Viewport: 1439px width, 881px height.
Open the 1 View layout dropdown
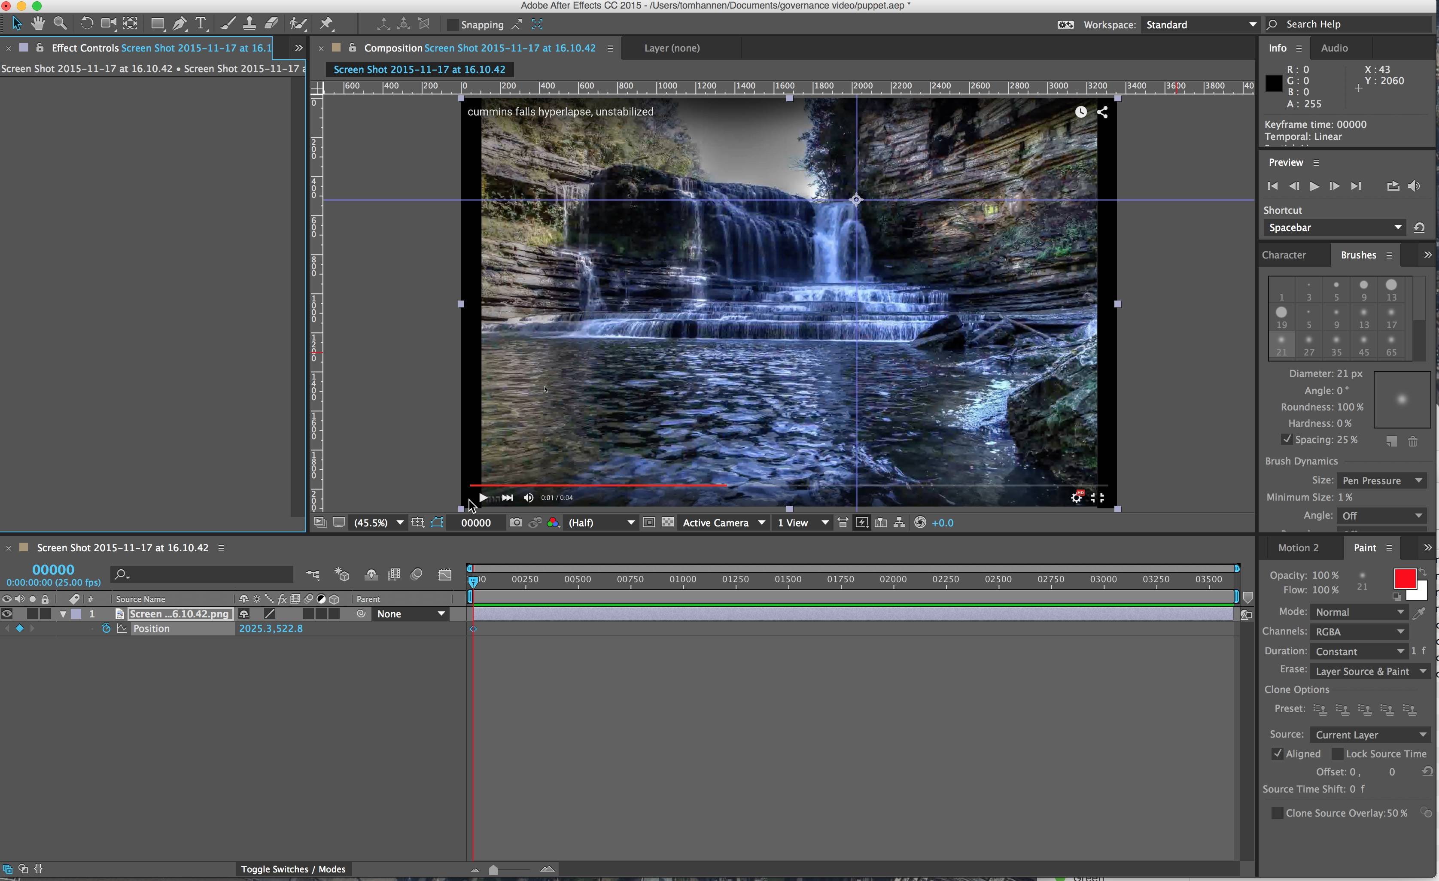(803, 523)
